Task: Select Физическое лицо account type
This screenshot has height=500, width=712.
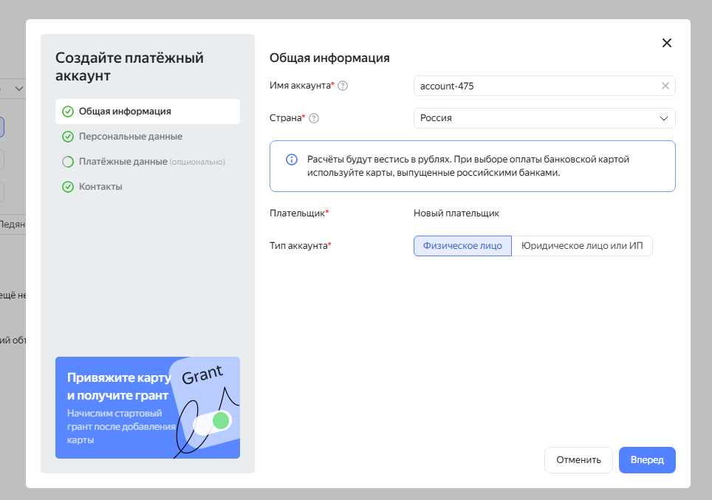Action: point(462,246)
